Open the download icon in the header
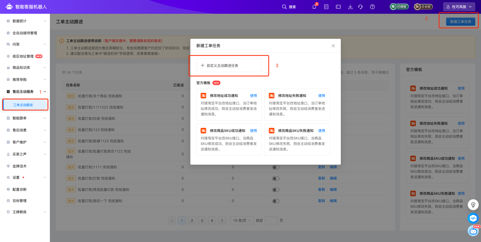 350,7
